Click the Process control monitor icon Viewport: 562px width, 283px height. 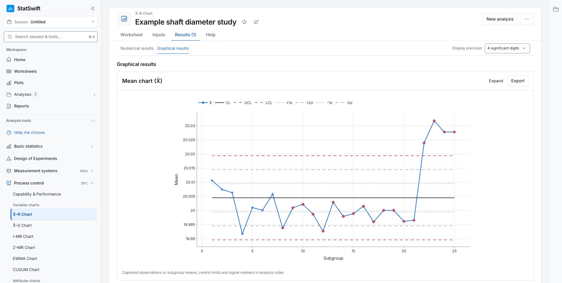[9, 183]
